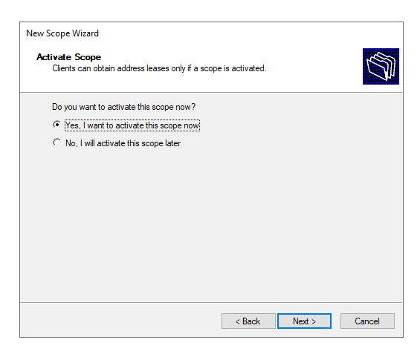Select the No activate later radio button
The width and height of the screenshot is (420, 357).
56,143
